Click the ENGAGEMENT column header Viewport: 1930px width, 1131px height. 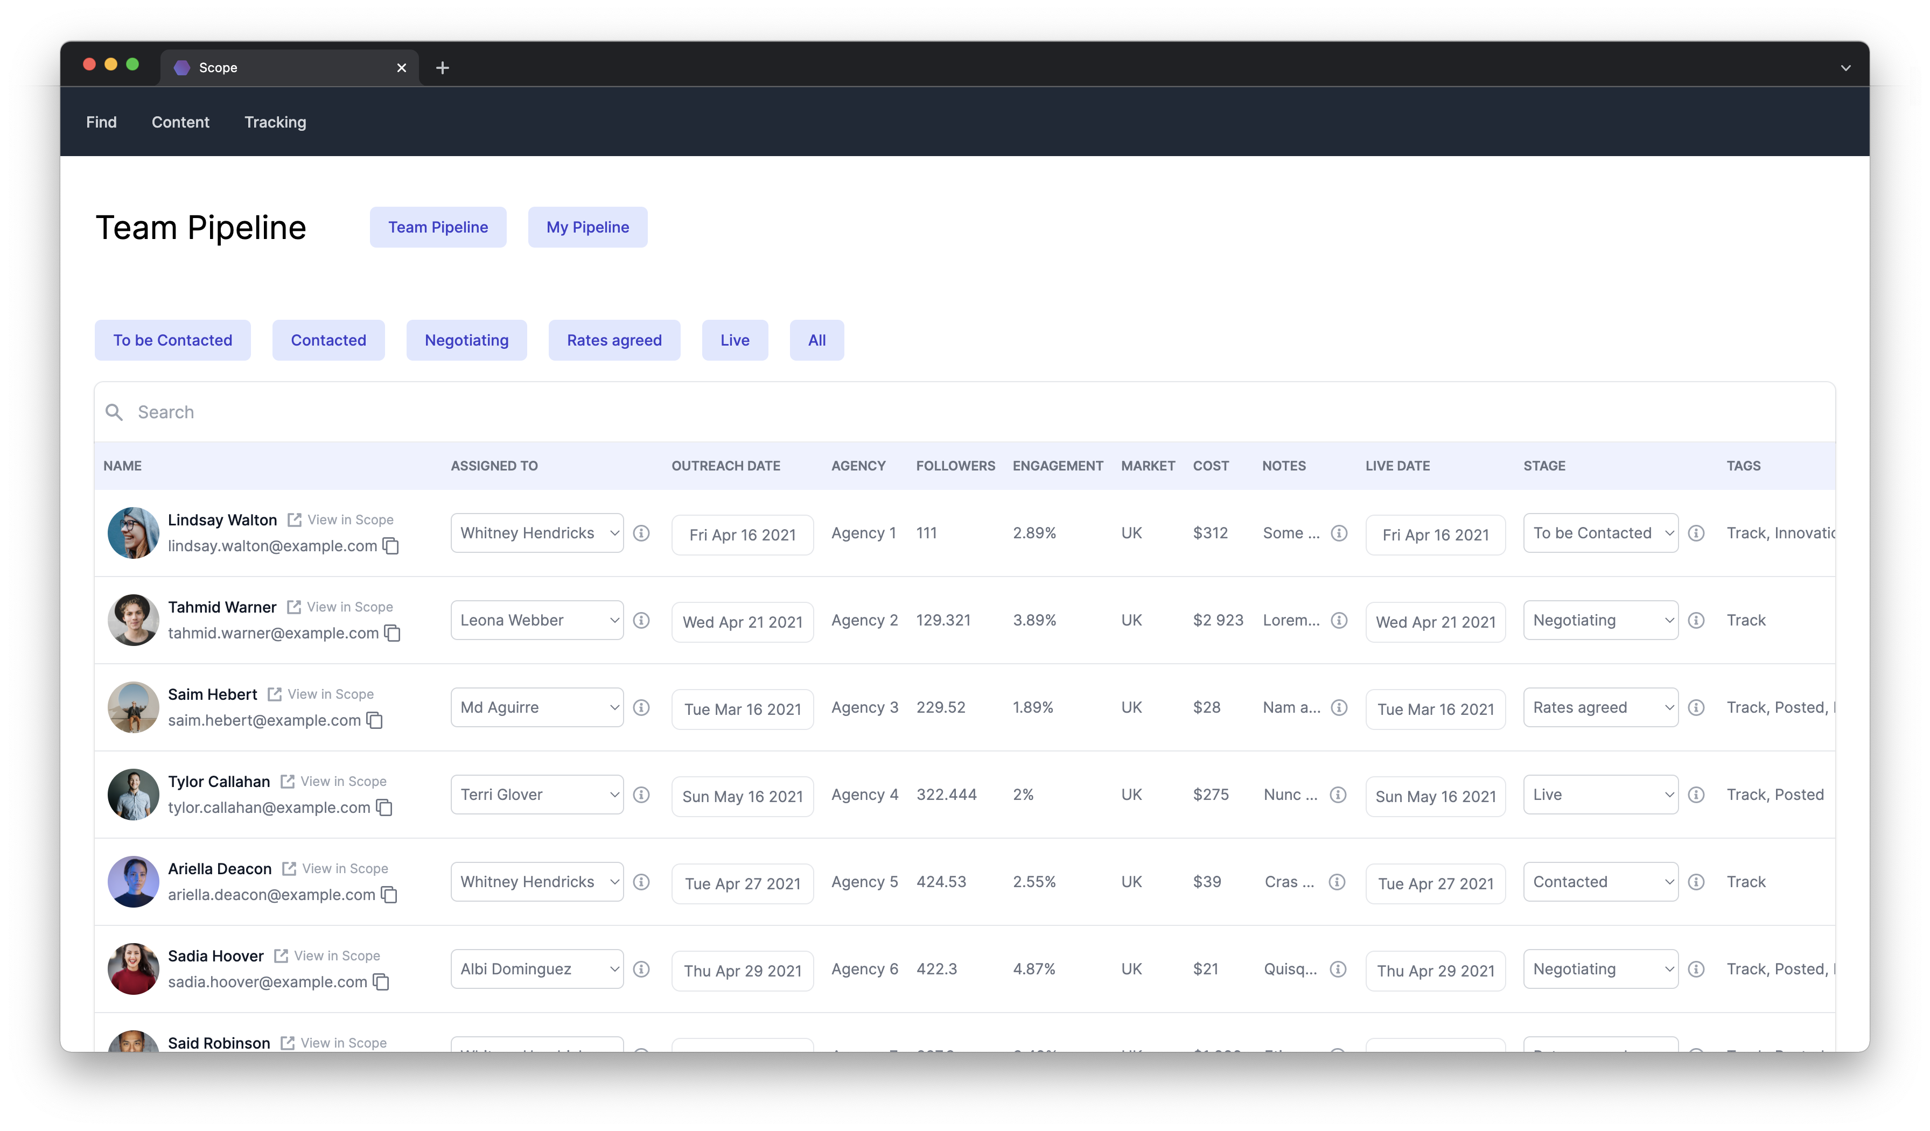point(1058,466)
